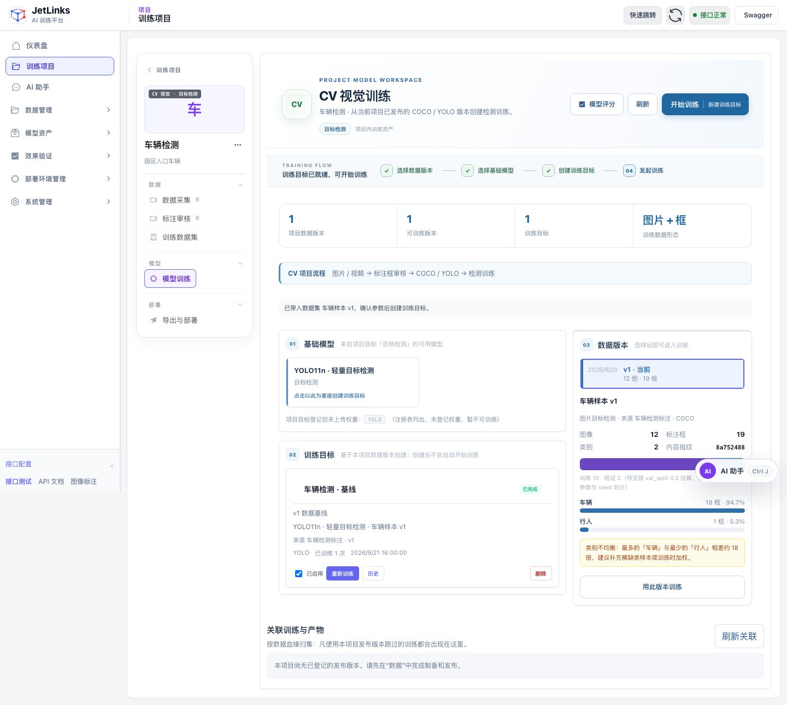This screenshot has height=705, width=787.
Task: Delete the 车辆检测 · 基线 training target
Action: tap(541, 574)
